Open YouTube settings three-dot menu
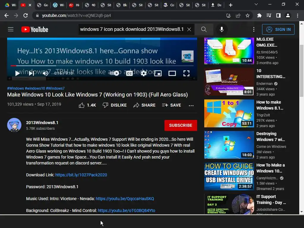This screenshot has width=304, height=228. 254,29
